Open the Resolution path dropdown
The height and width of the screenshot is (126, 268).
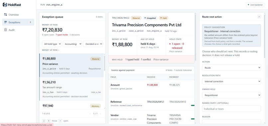pos(231,81)
